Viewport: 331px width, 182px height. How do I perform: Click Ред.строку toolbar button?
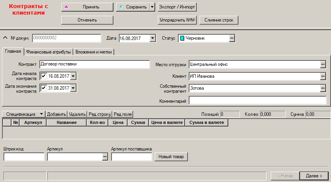click(x=100, y=114)
